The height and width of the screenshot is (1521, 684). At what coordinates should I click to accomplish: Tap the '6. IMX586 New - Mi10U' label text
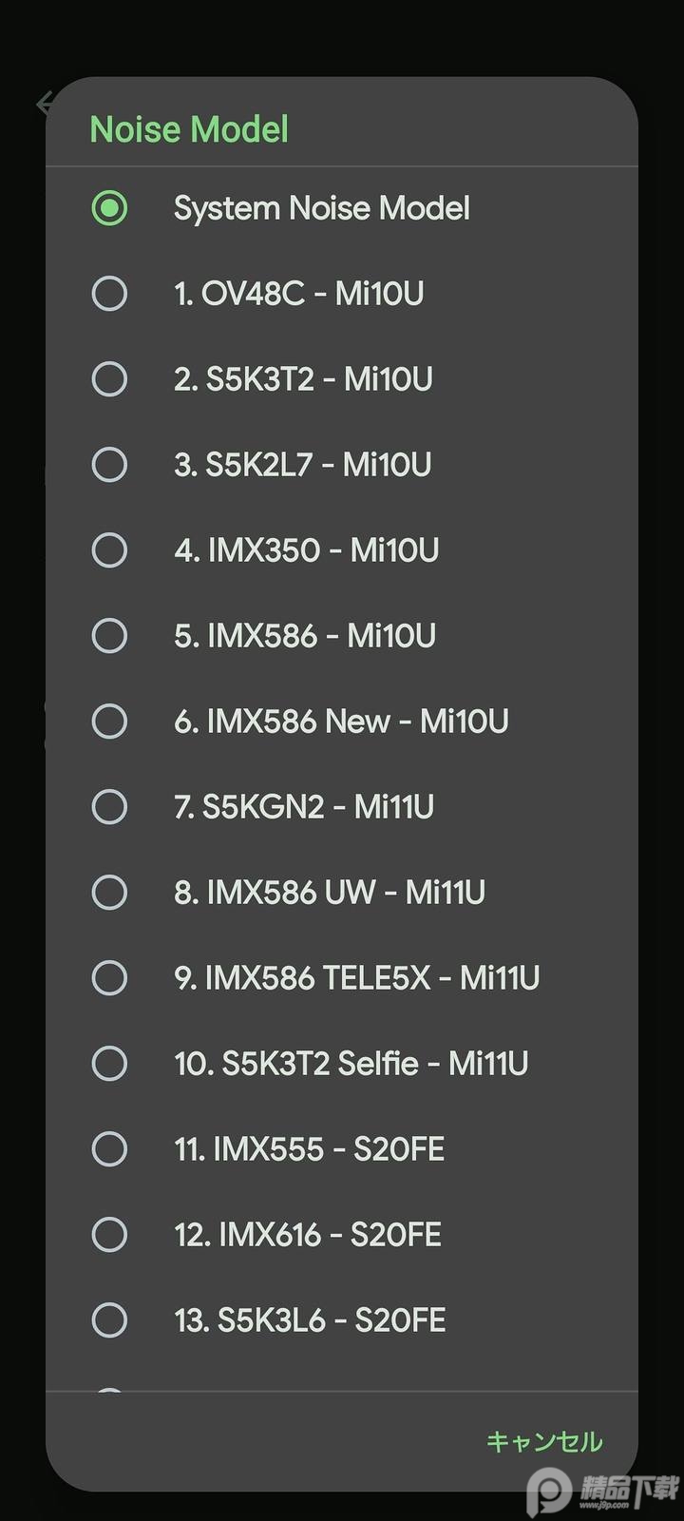point(341,722)
